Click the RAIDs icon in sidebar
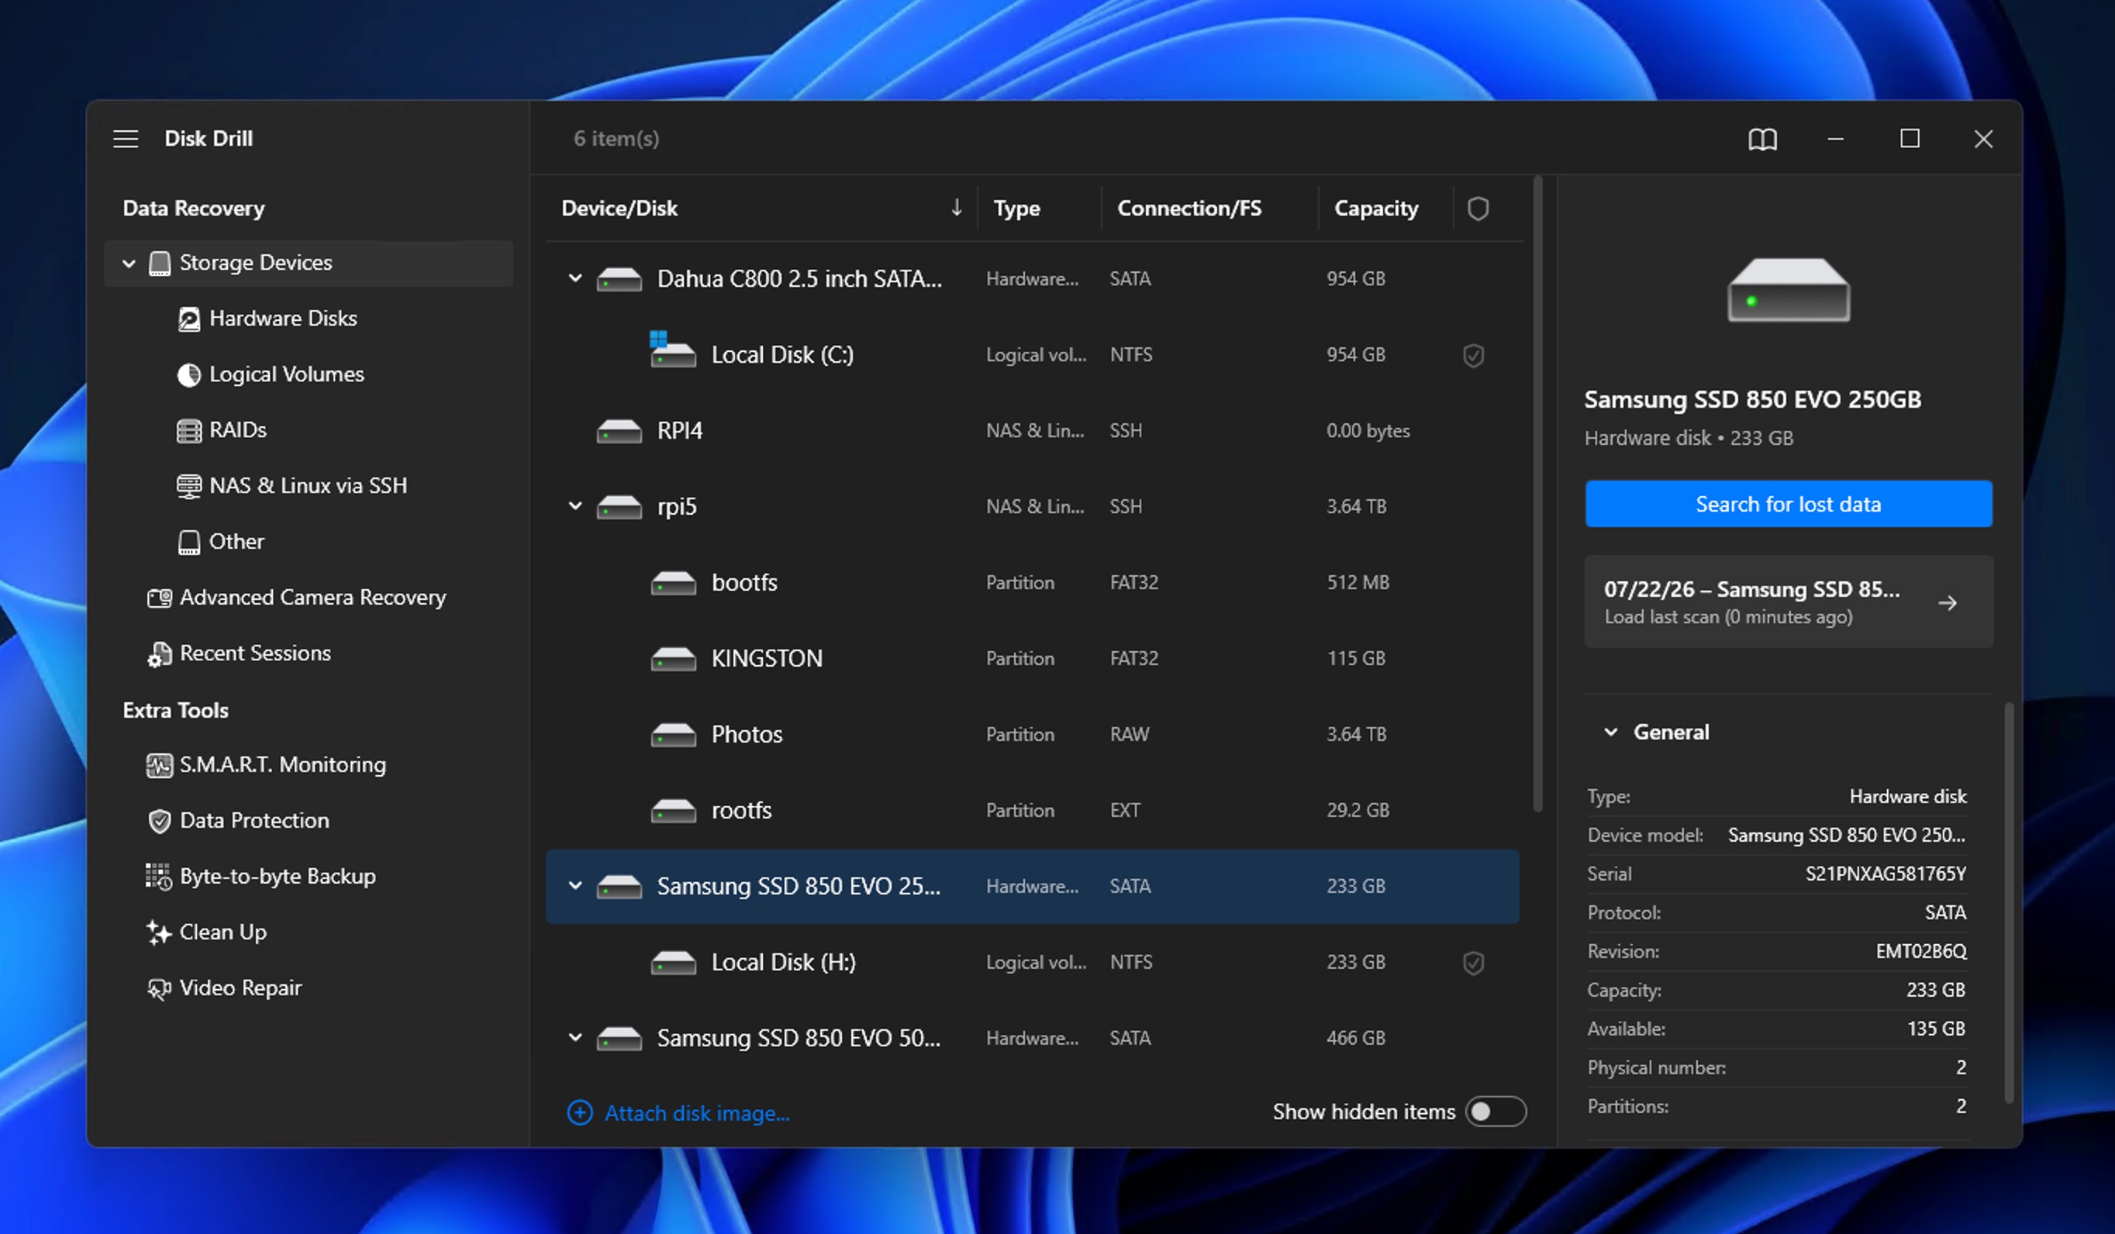This screenshot has height=1234, width=2115. click(x=189, y=430)
